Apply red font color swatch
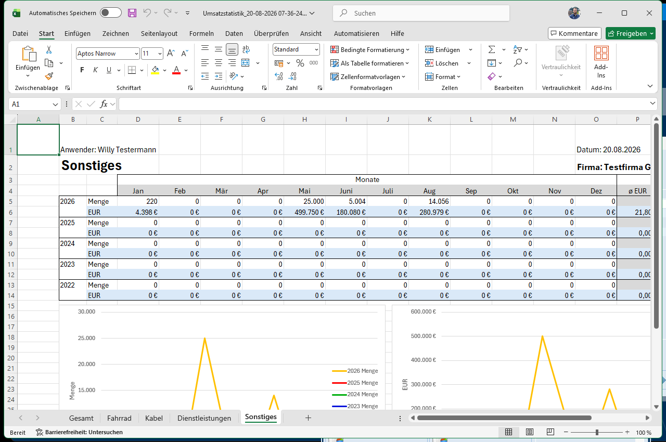Screen dimensions: 666x442 click(176, 70)
